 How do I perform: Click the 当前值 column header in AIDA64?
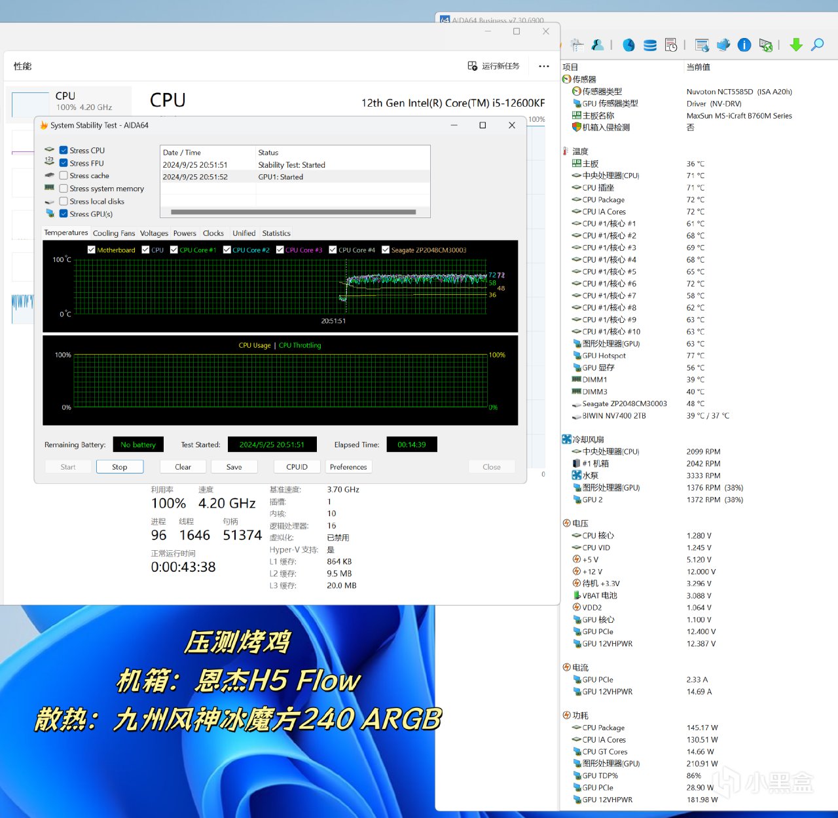click(698, 67)
